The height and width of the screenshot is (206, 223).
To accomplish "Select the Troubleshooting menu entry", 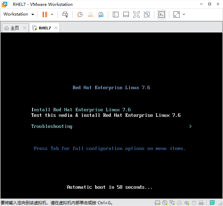I will pos(52,127).
